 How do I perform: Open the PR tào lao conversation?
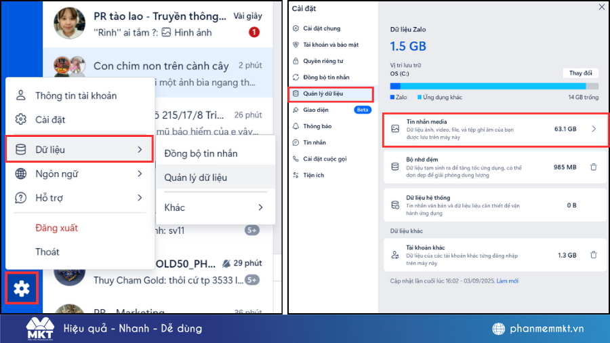point(157,23)
